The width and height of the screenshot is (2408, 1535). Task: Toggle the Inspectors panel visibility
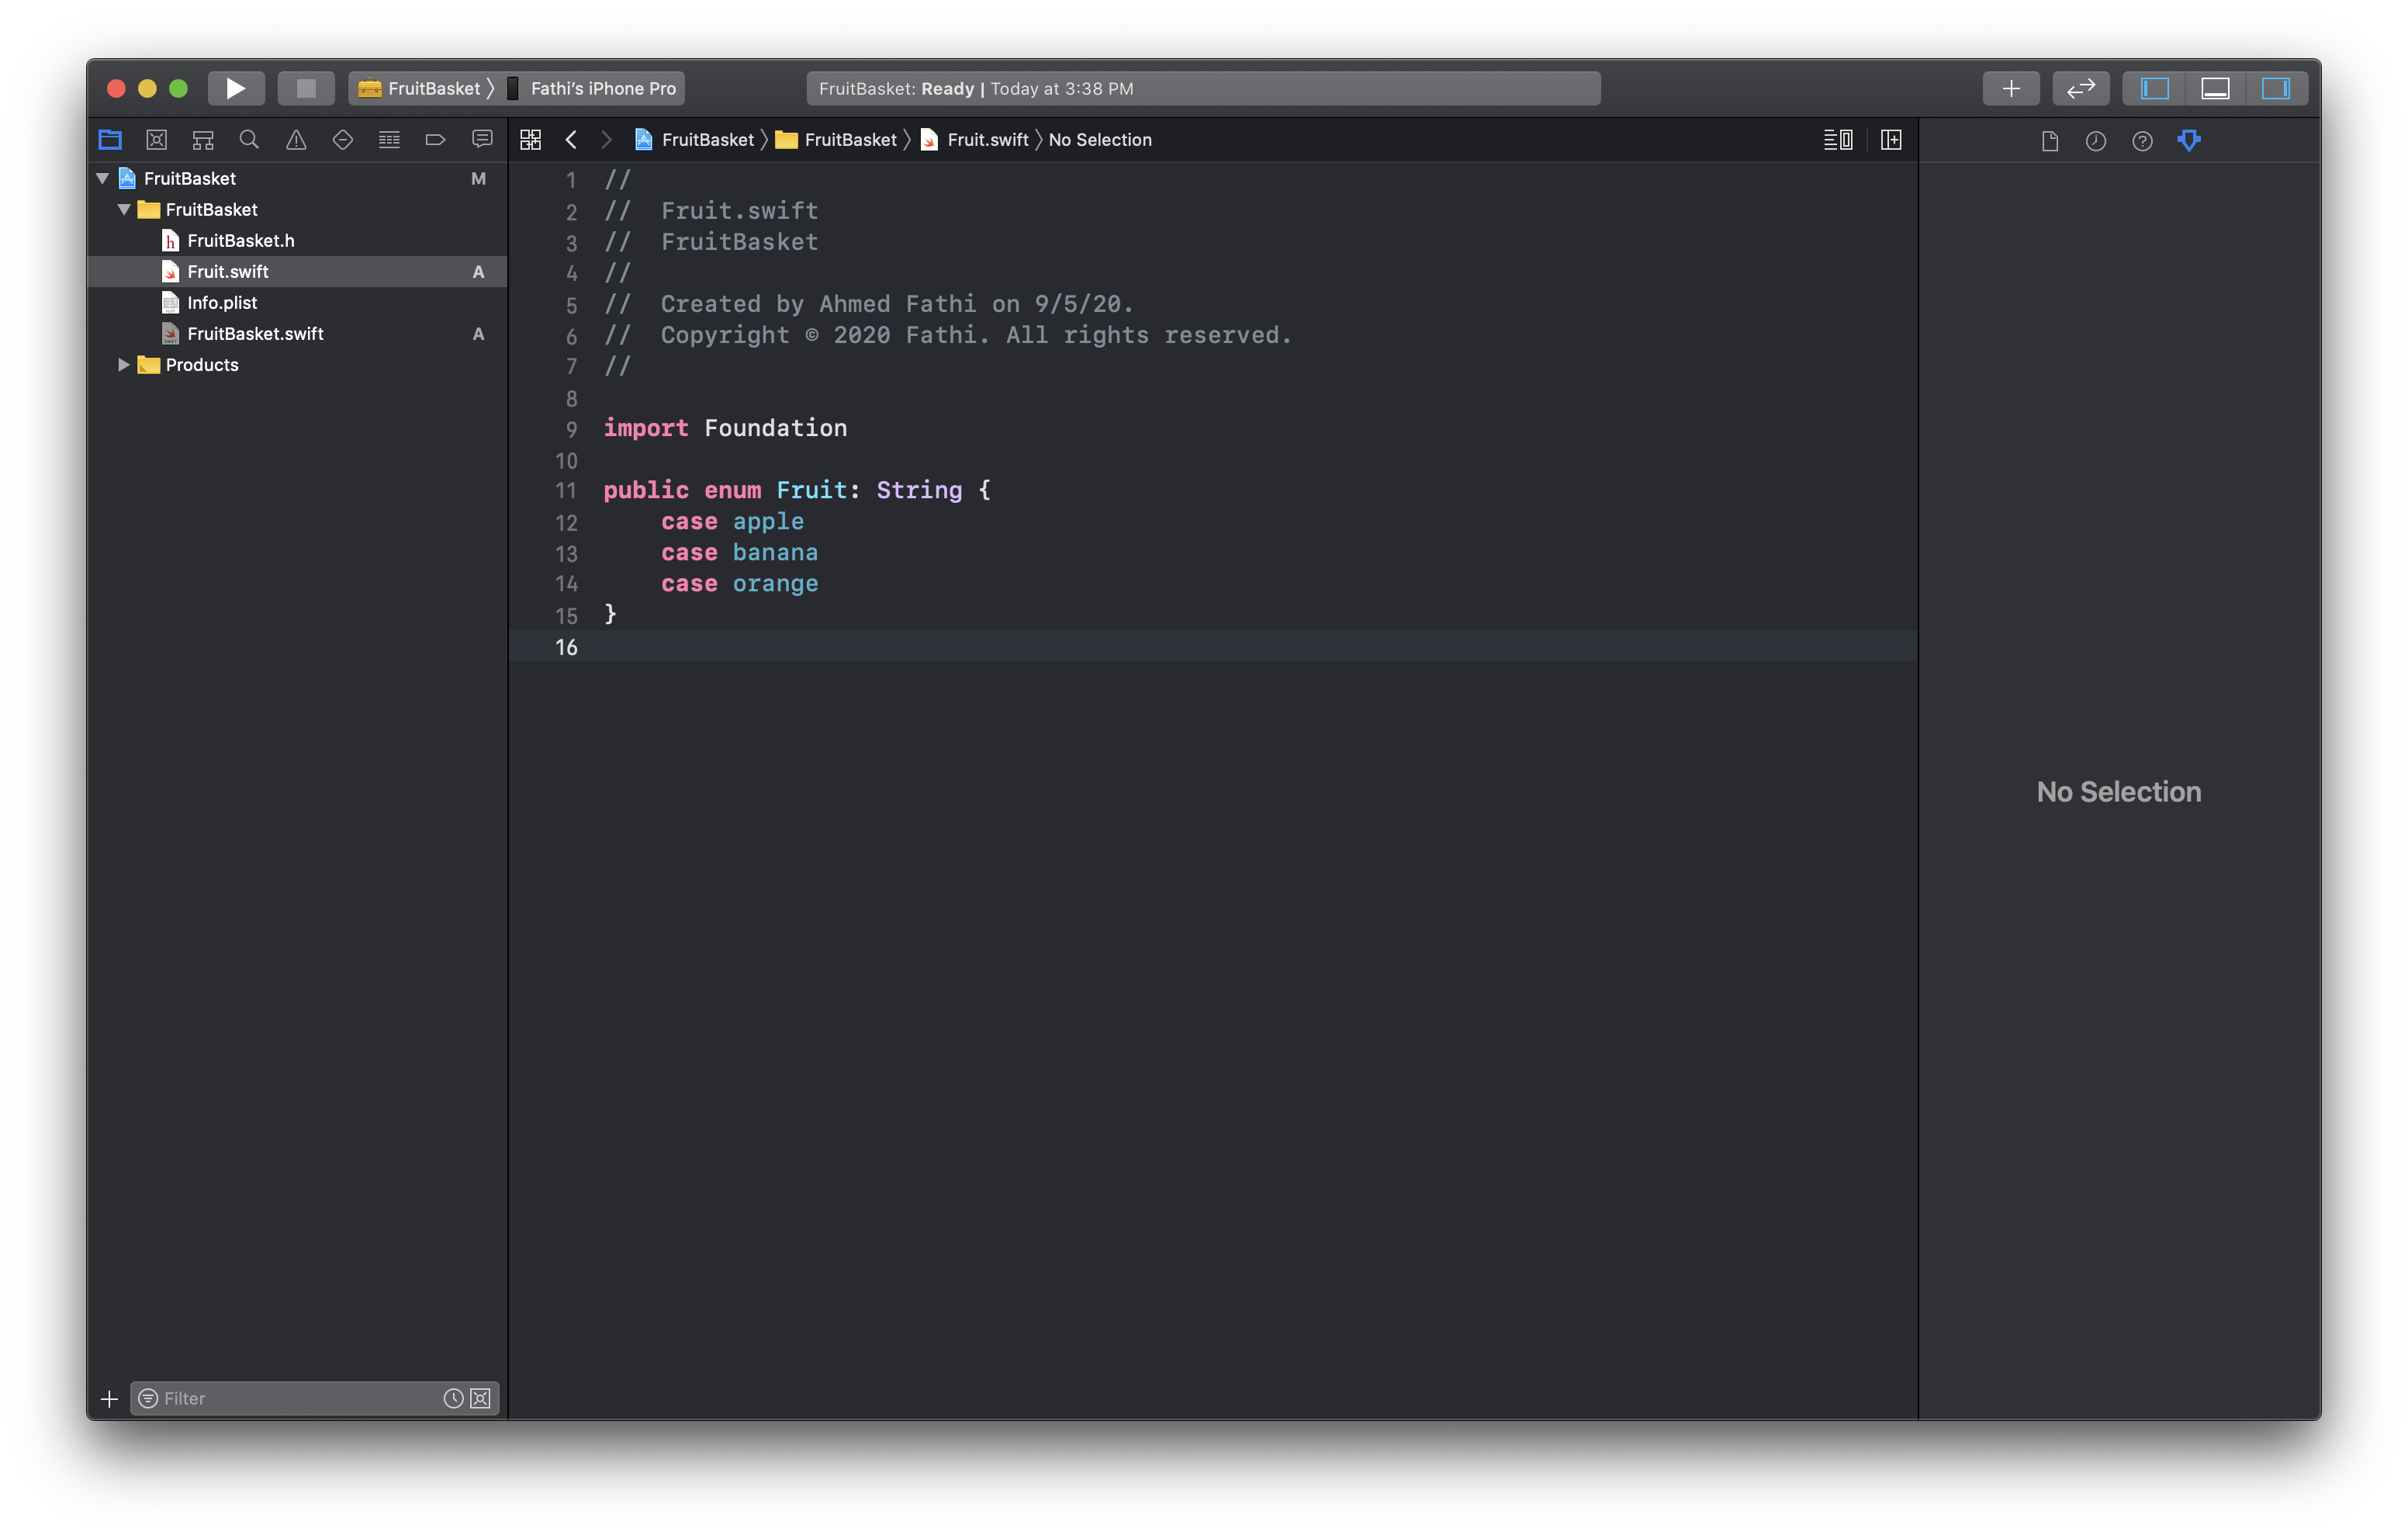(x=2277, y=88)
